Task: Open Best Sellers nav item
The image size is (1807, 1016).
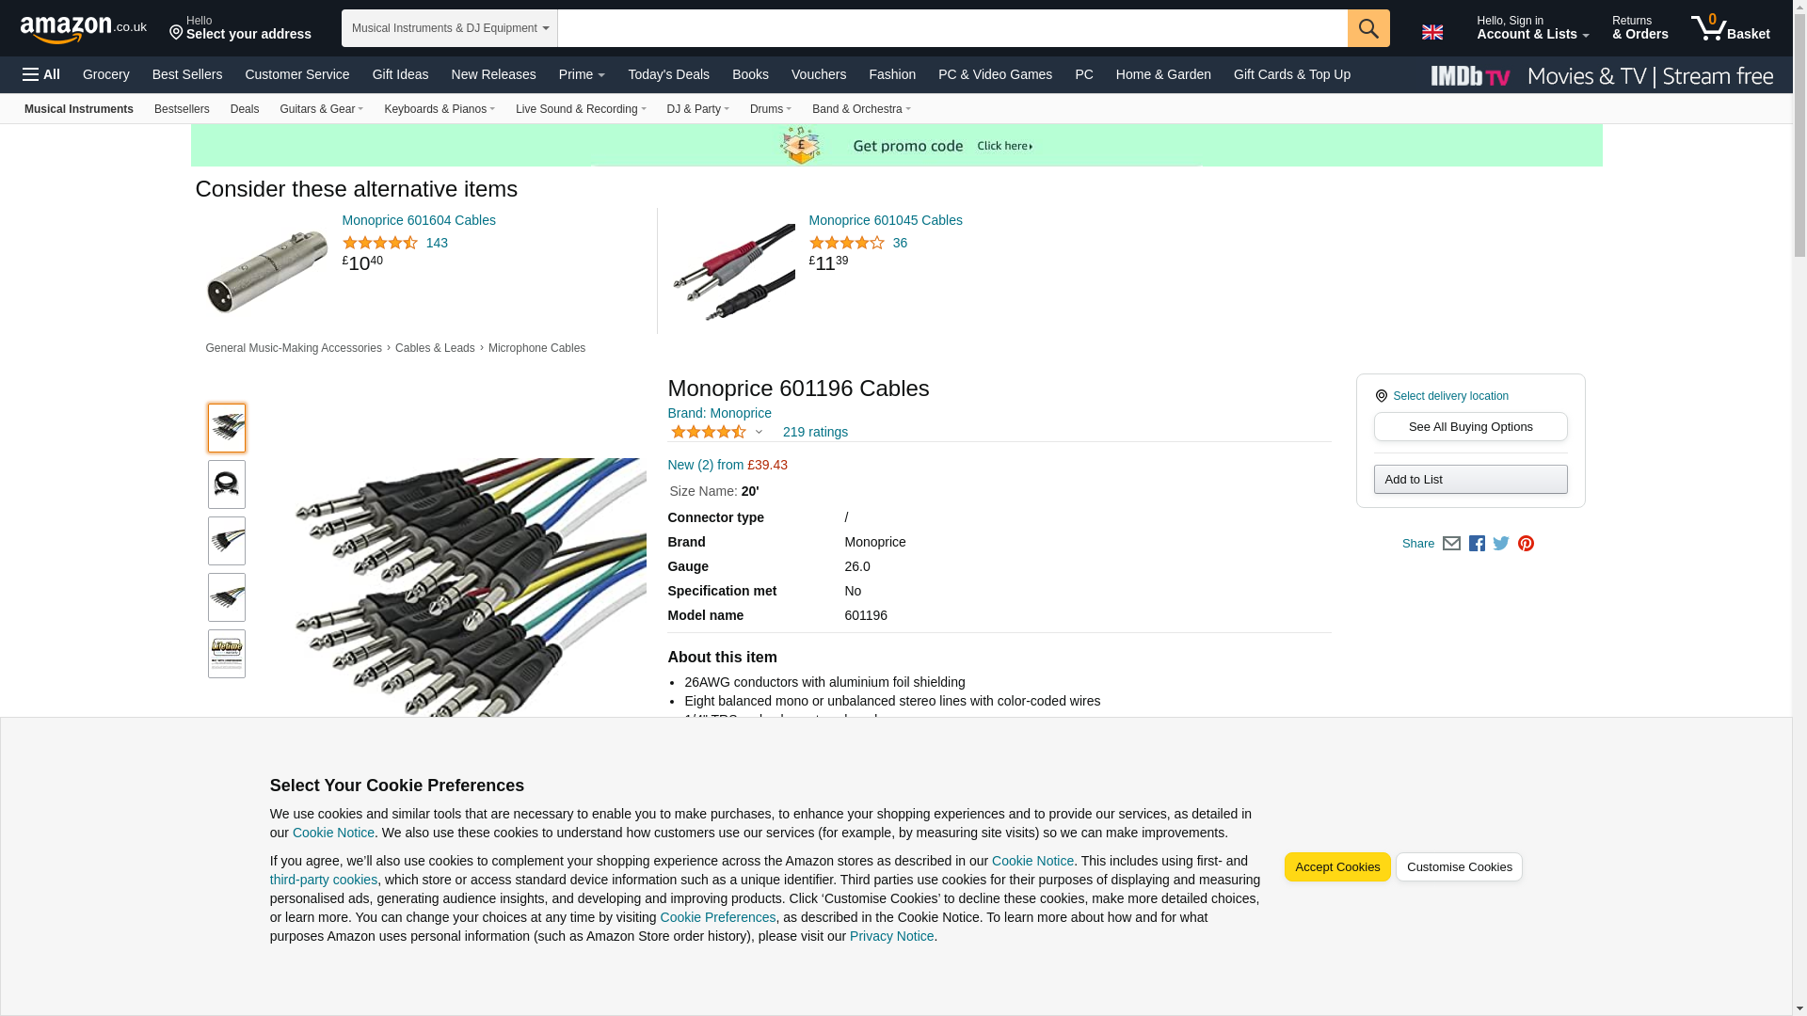Action: tap(186, 74)
